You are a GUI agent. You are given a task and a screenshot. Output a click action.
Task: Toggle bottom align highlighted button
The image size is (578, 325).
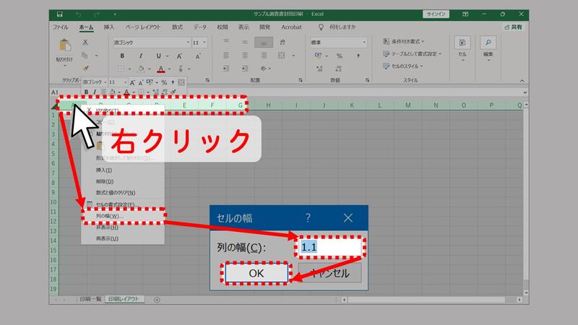point(264,43)
